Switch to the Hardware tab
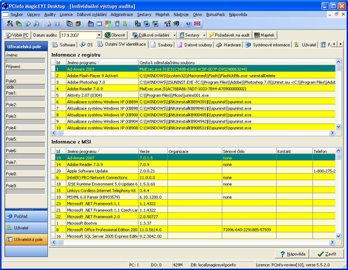The image size is (348, 270). [x=228, y=45]
